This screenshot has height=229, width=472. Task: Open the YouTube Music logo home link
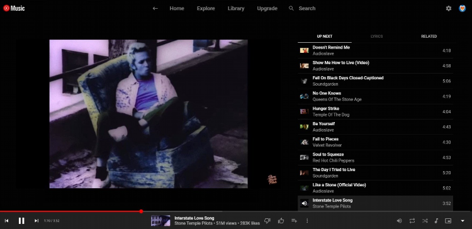coord(14,8)
